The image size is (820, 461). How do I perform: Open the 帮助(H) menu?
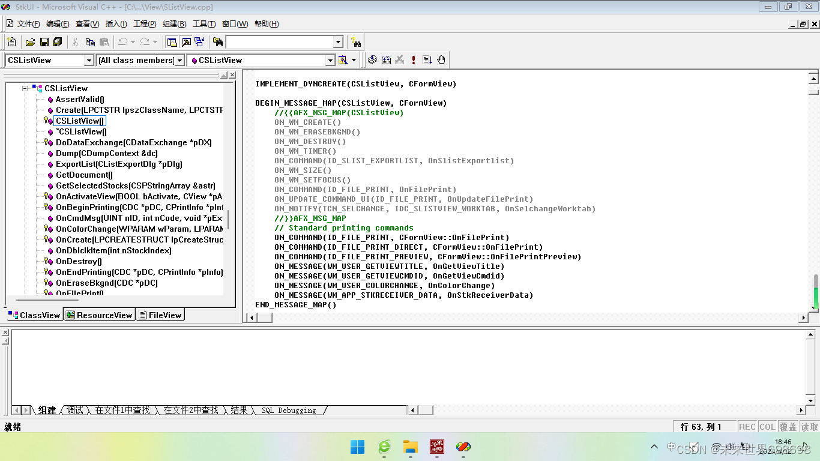tap(267, 24)
